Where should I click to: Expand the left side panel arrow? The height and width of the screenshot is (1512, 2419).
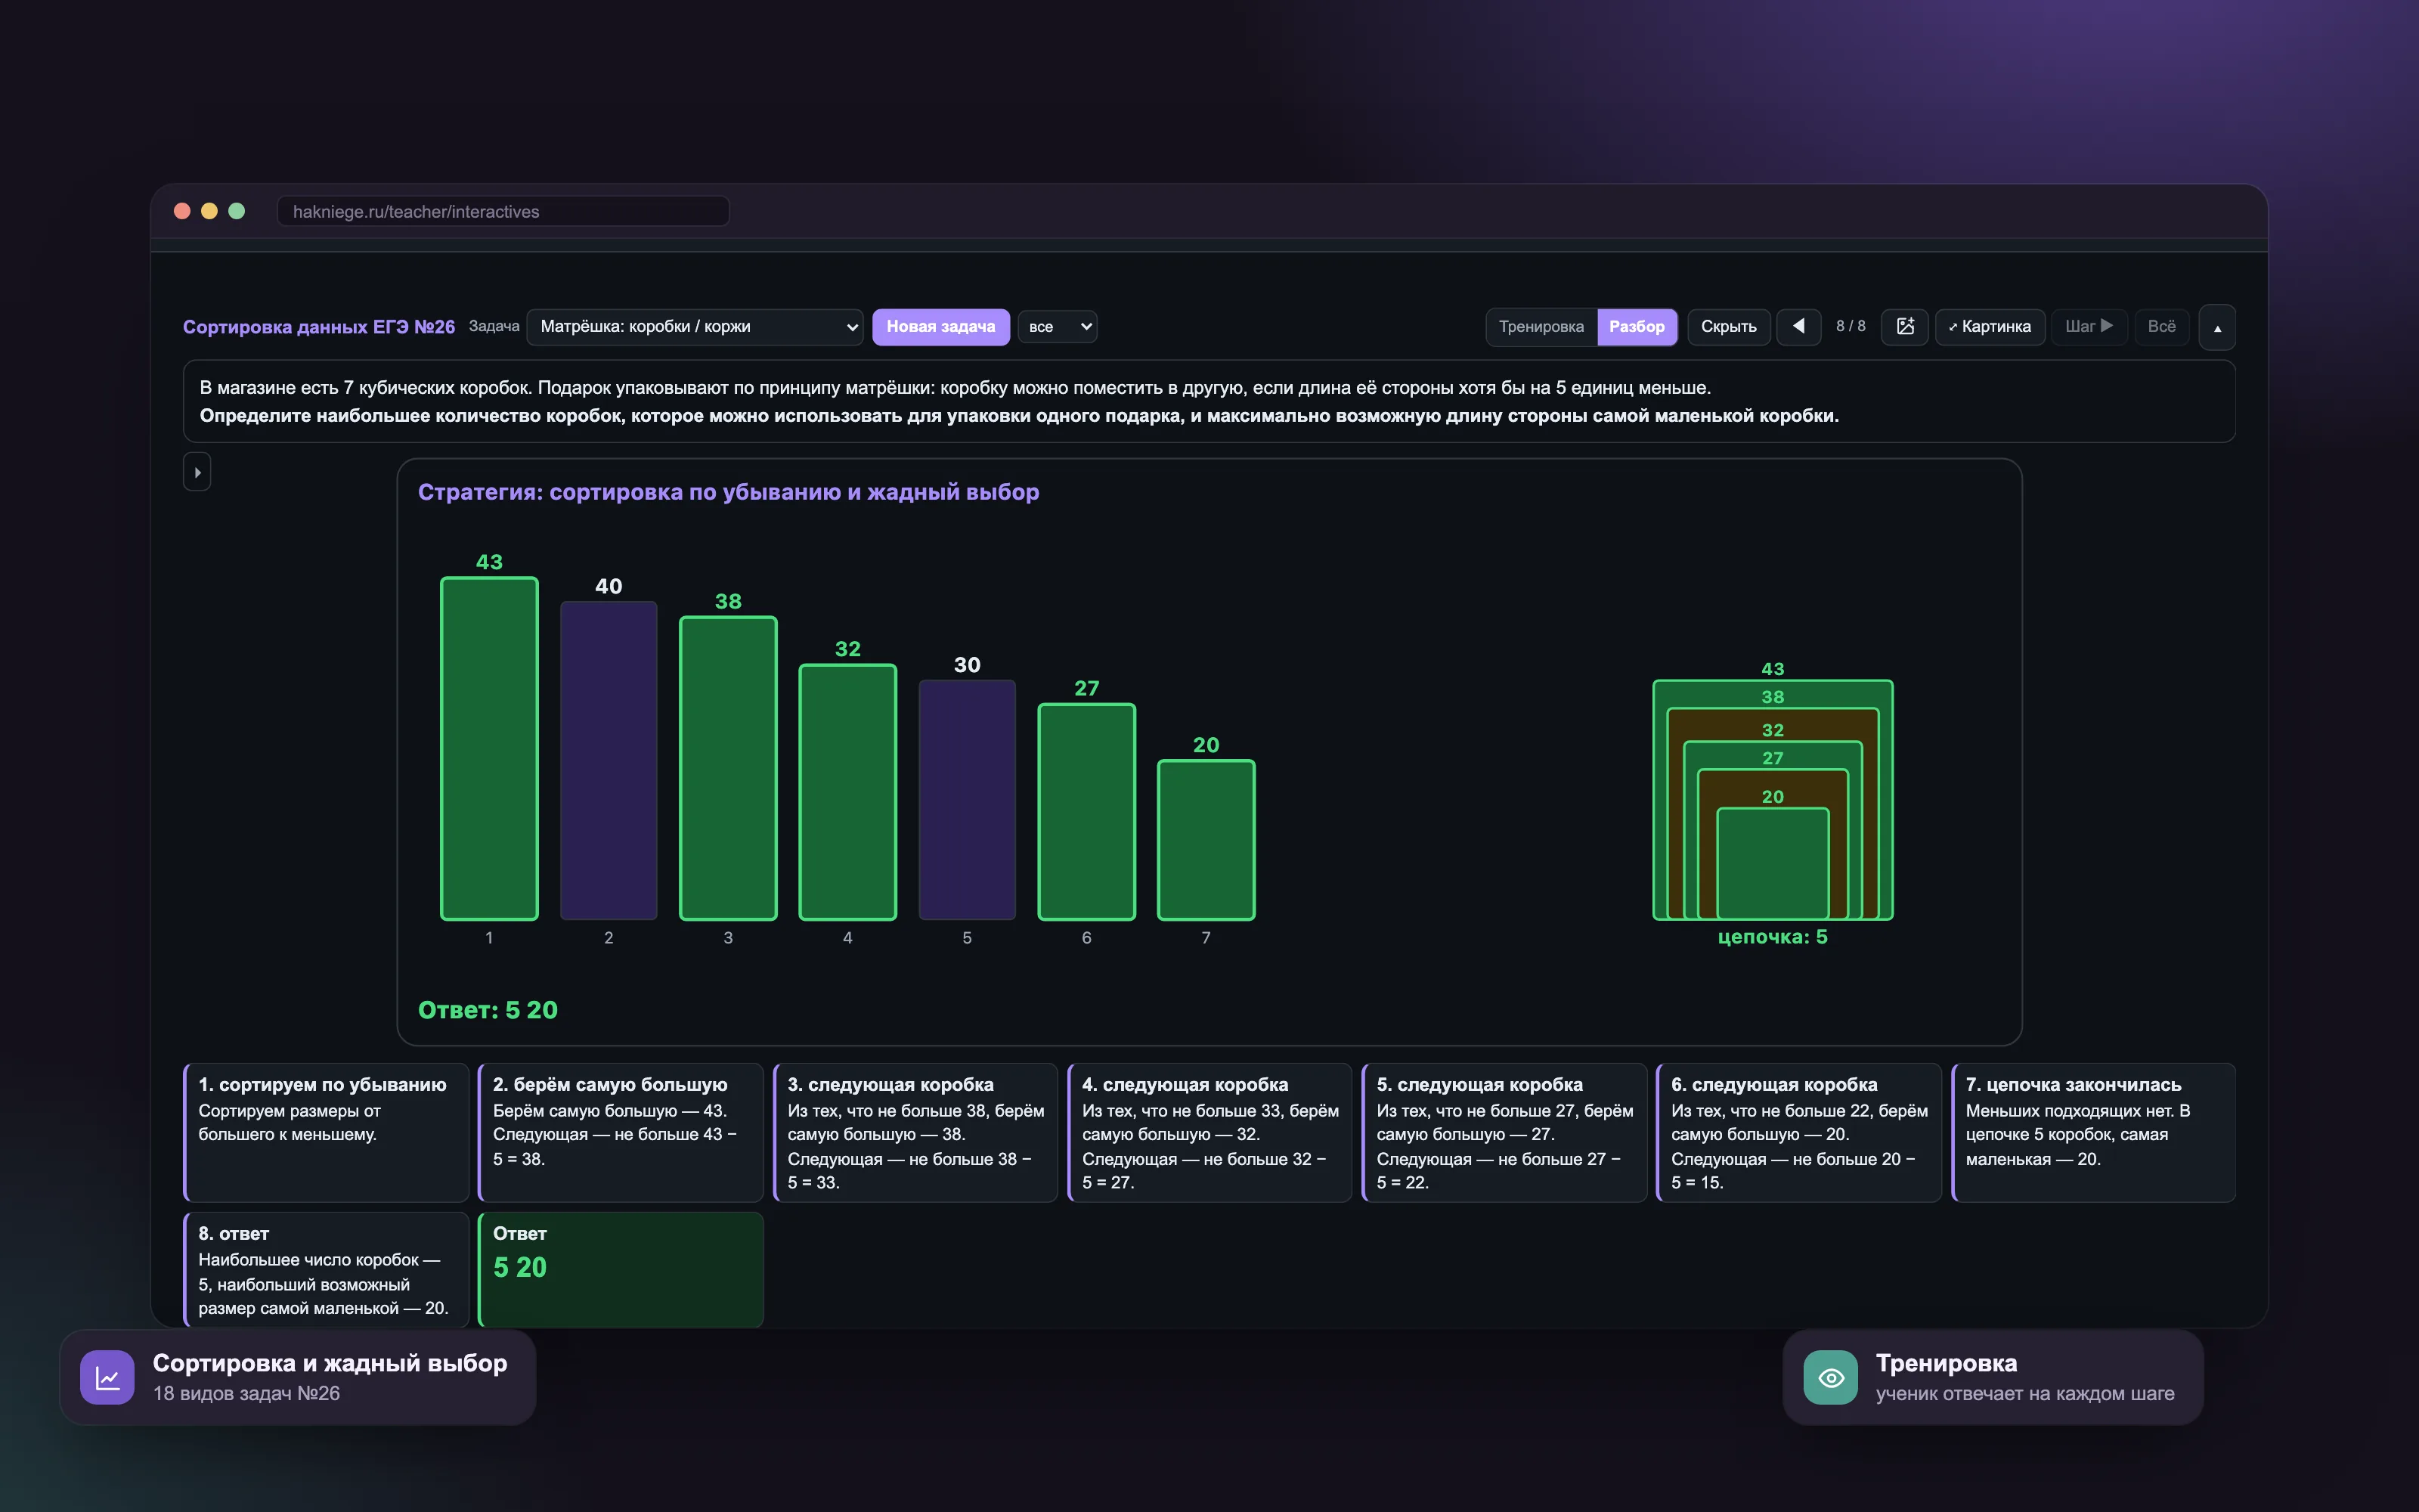click(197, 472)
